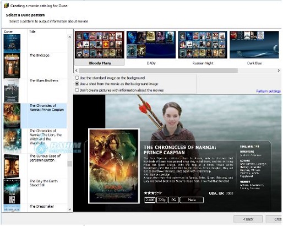283x226 pixels.
Task: Click the PG rating badge in preview
Action: 173,200
